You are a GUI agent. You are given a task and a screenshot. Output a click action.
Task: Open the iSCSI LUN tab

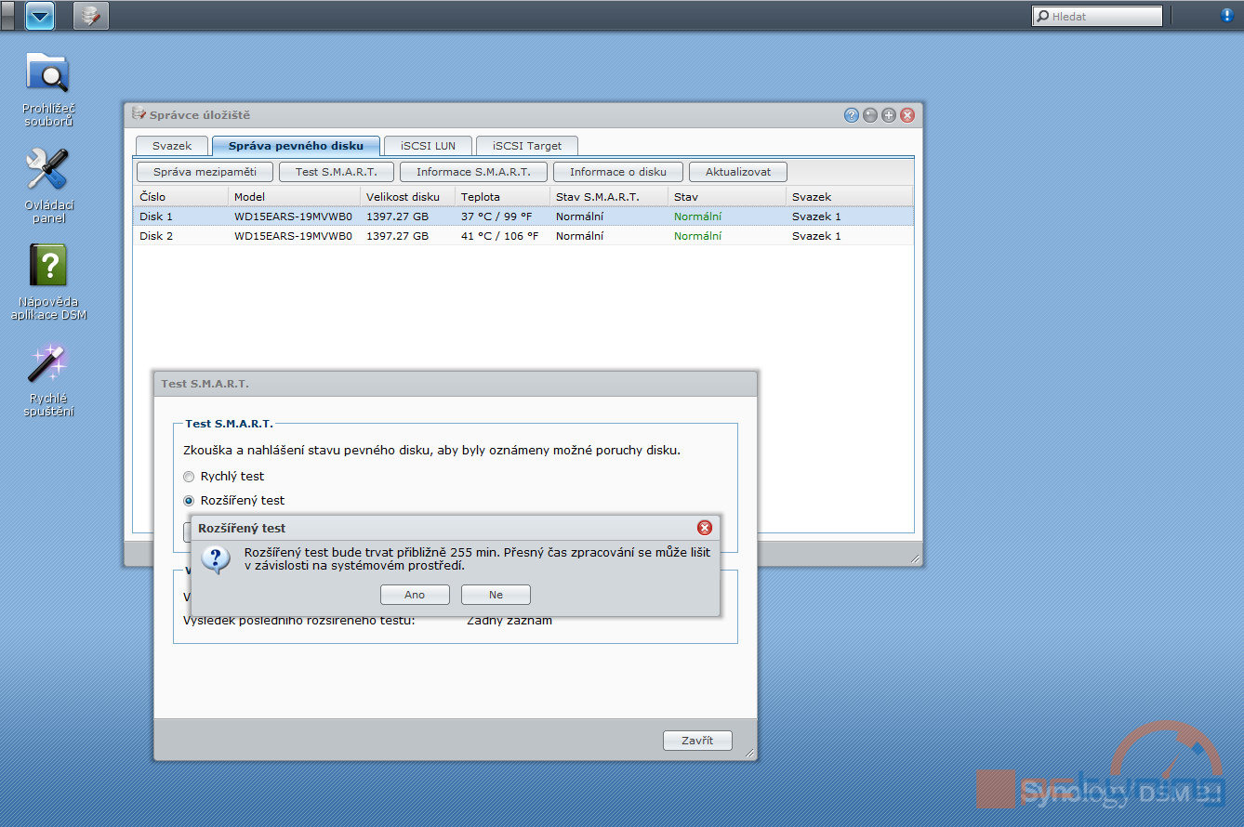[428, 146]
